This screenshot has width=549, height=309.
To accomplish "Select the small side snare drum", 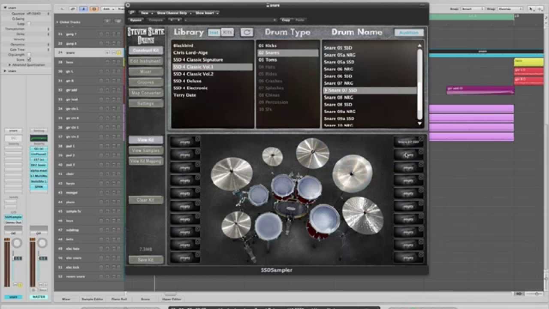I will (x=258, y=195).
